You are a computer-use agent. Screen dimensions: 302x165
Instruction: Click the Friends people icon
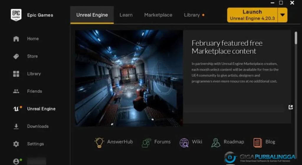[16, 91]
